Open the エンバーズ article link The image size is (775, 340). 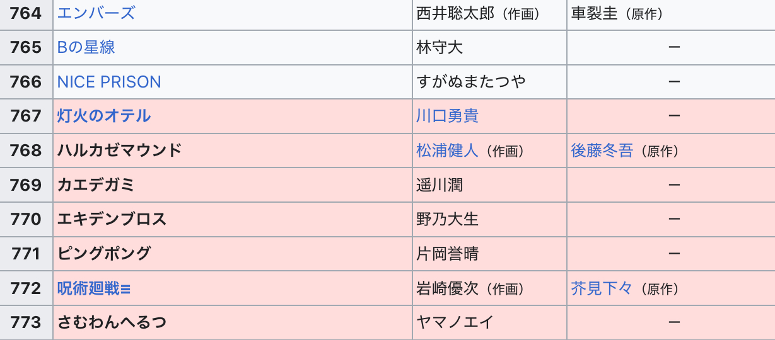tap(96, 13)
